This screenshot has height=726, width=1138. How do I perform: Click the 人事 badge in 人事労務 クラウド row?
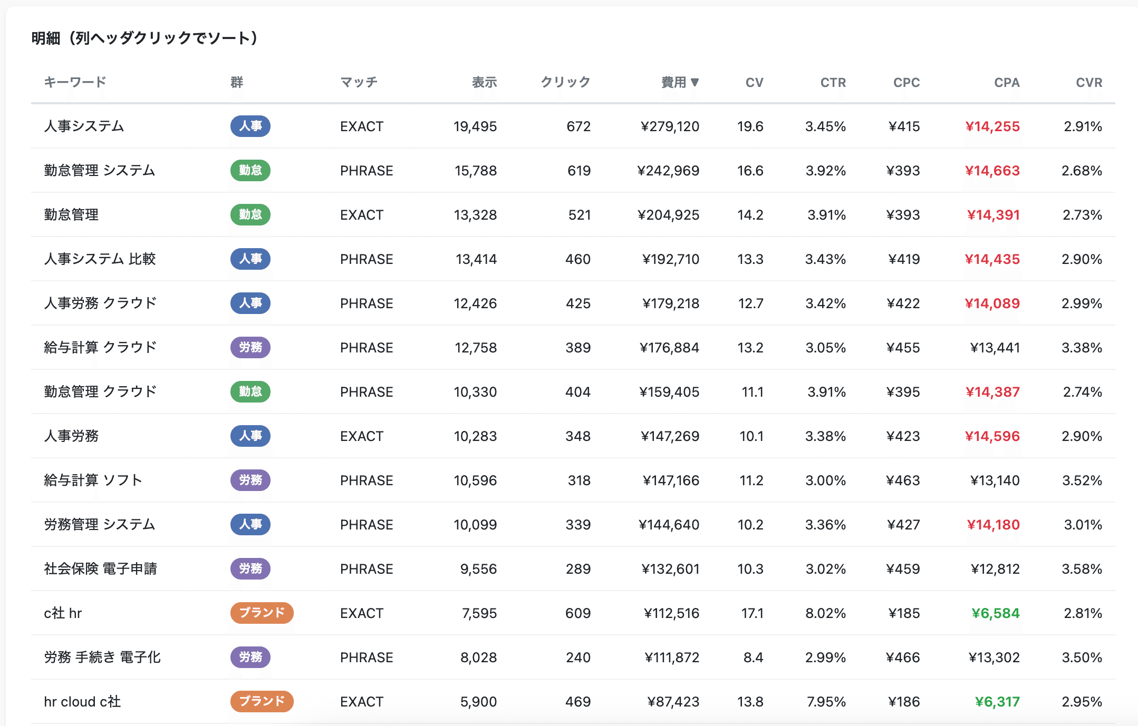click(250, 303)
